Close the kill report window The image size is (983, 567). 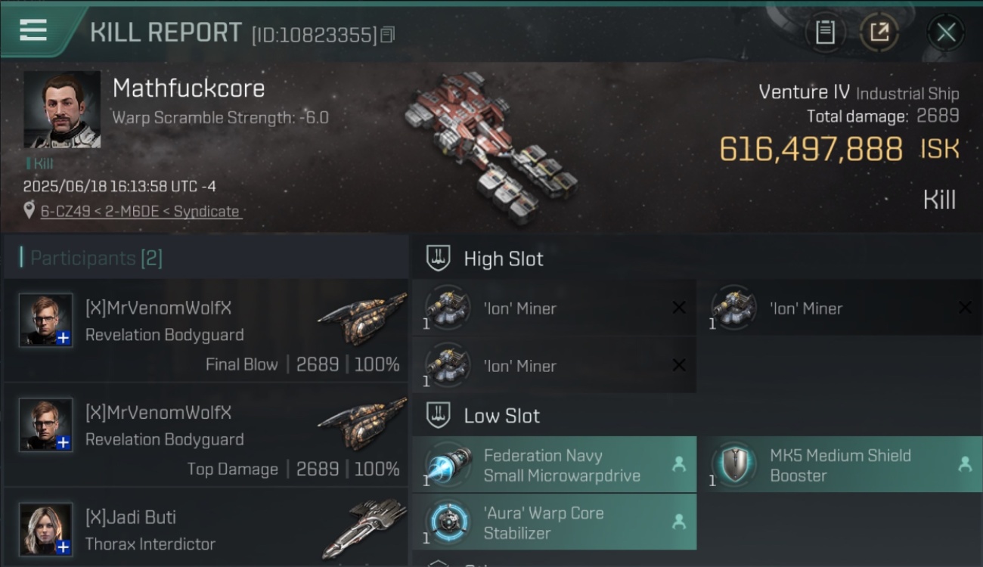pos(946,32)
